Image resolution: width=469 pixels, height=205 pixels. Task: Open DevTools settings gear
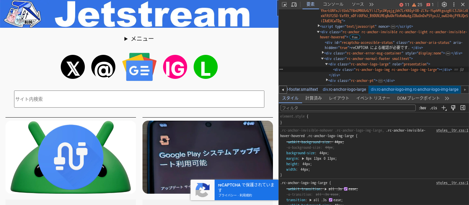(x=444, y=4)
